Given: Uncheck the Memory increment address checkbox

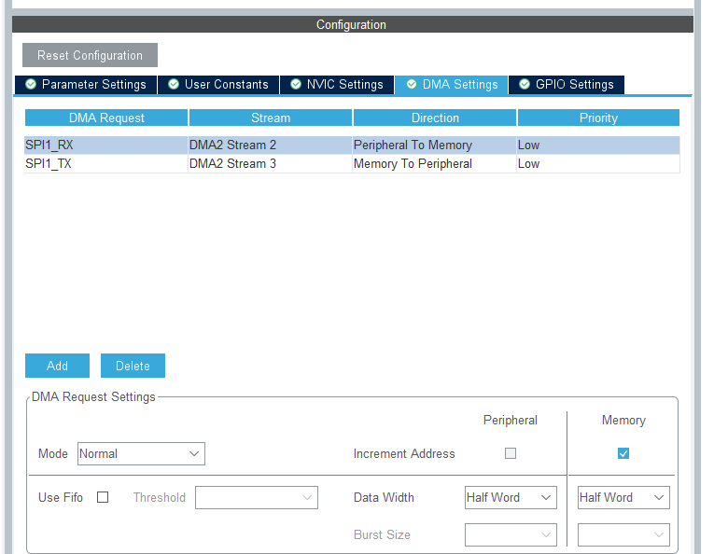Looking at the screenshot, I should pos(623,453).
